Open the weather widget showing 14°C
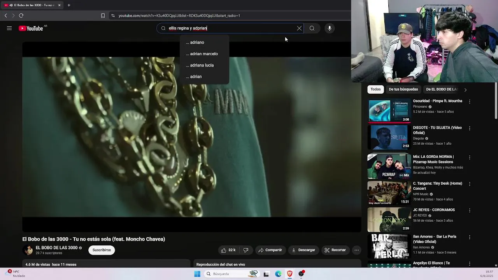Image resolution: width=498 pixels, height=280 pixels. 16,274
